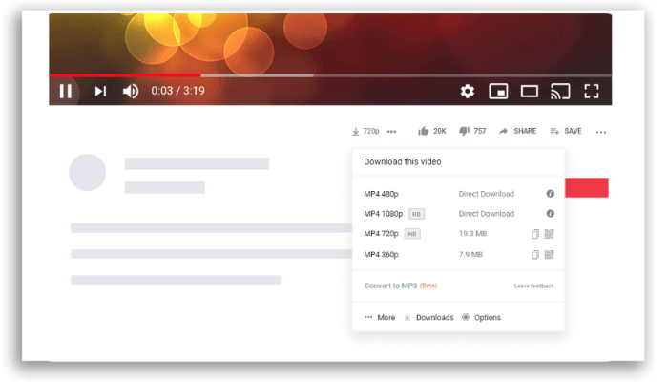Cast video to a device

click(560, 92)
